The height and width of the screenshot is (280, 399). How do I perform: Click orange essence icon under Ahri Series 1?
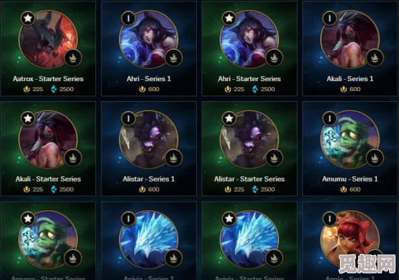(x=142, y=89)
